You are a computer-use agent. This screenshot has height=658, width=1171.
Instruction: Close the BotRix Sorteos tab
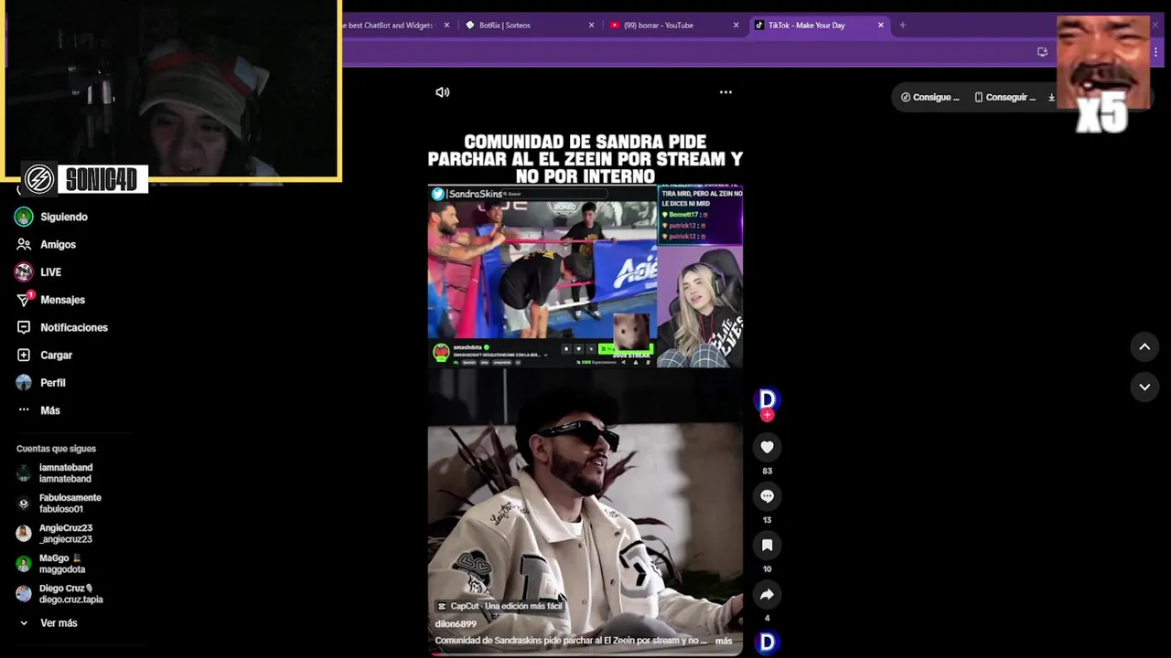point(591,26)
